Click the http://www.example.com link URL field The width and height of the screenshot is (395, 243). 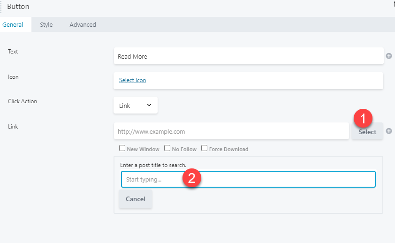point(231,131)
